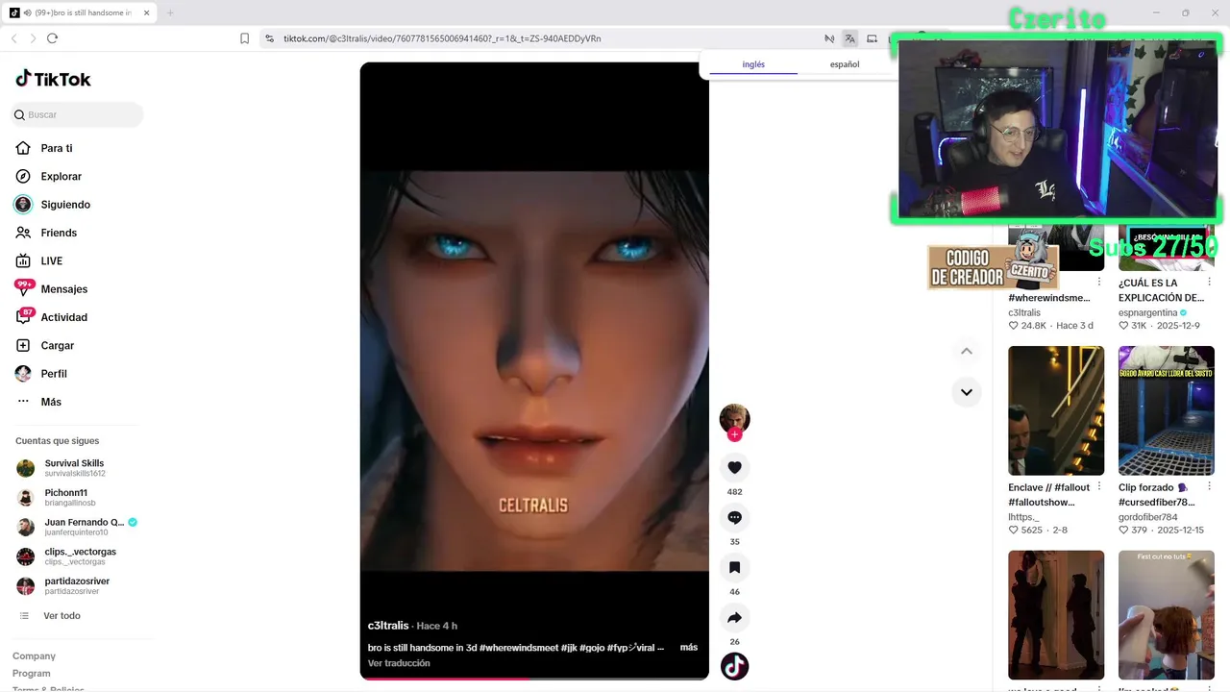This screenshot has width=1230, height=692.
Task: Open the spinning sound disc icon
Action: click(734, 666)
